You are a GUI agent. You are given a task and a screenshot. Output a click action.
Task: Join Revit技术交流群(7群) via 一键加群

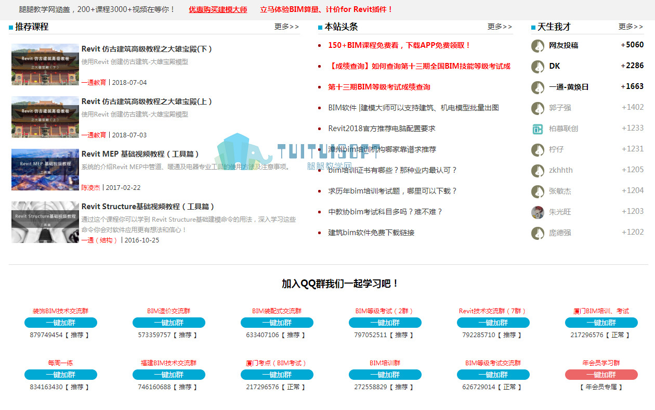tap(493, 323)
